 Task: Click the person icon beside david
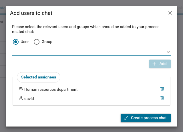(21, 98)
